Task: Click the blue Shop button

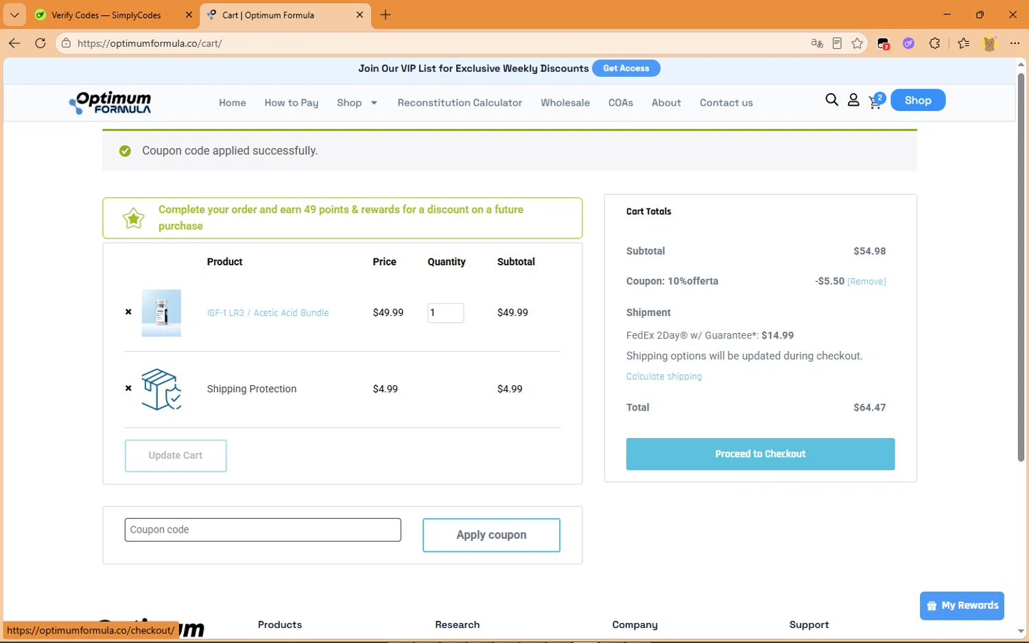Action: [918, 100]
